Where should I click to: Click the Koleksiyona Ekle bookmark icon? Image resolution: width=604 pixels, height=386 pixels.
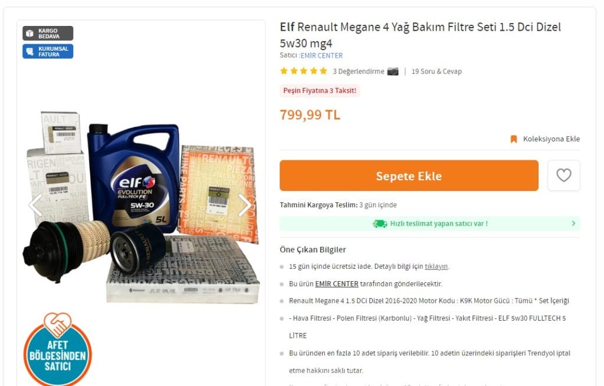pyautogui.click(x=514, y=139)
